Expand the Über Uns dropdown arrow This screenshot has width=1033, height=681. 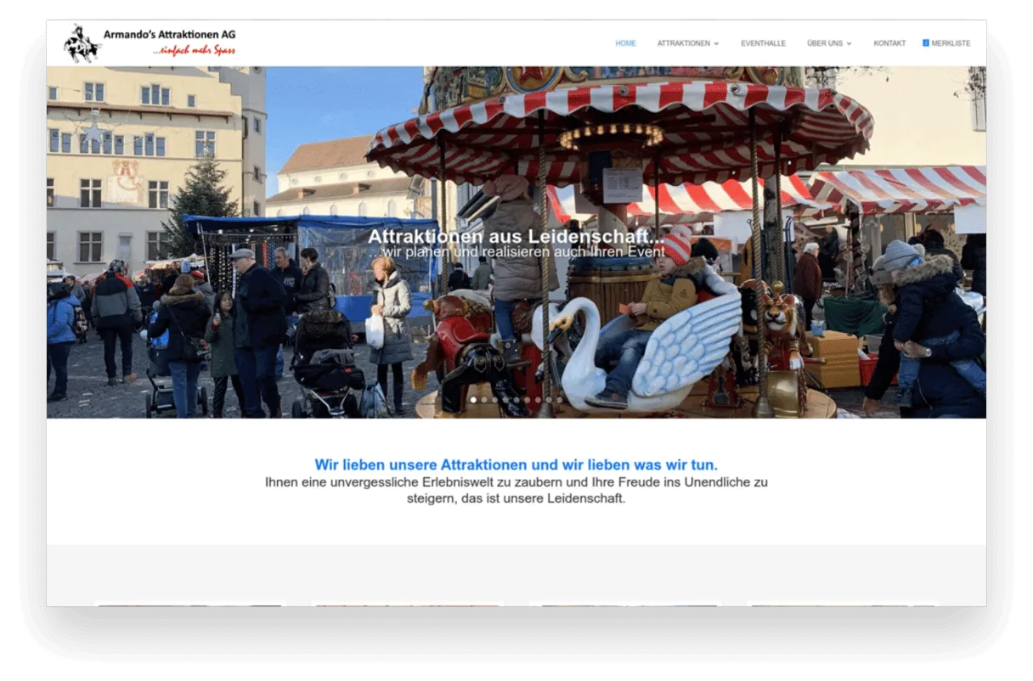coord(850,44)
